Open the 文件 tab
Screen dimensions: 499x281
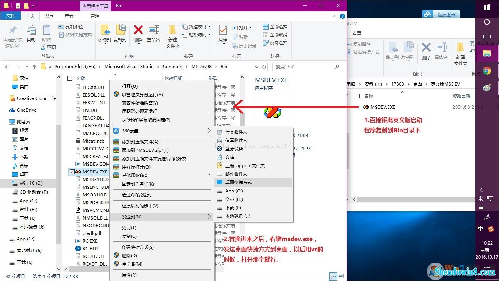click(11, 16)
